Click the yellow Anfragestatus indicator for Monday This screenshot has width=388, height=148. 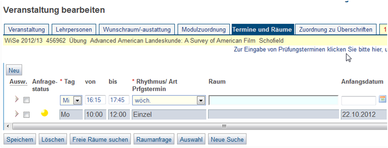(44, 113)
